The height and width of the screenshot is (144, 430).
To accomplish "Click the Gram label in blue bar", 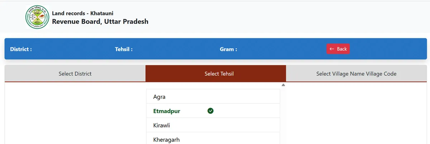I will [228, 49].
